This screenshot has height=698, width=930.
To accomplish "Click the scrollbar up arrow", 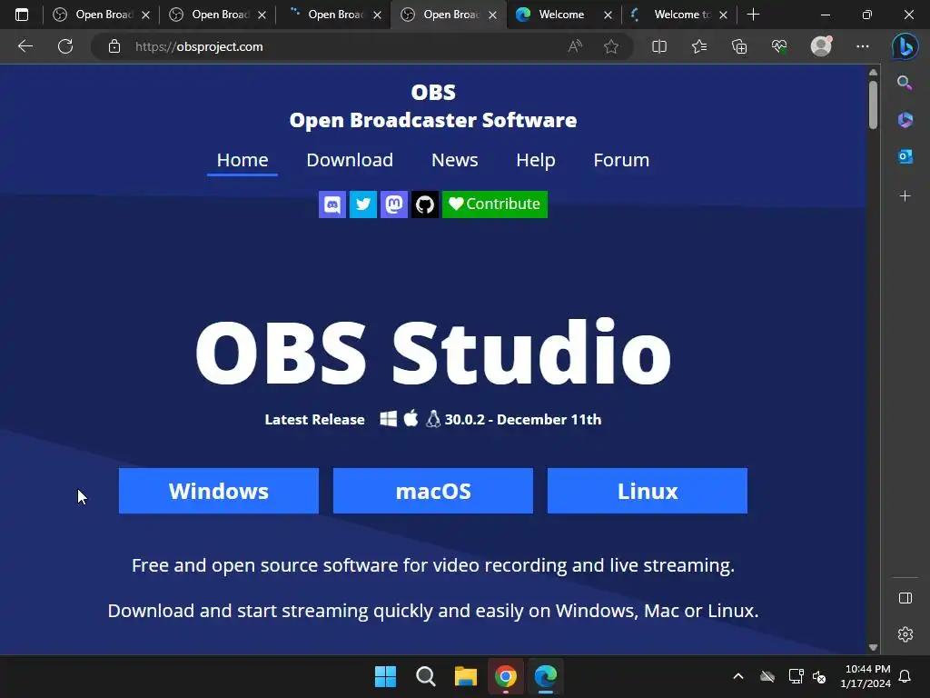I will pos(873,73).
